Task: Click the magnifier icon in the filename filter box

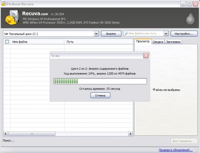Action: [126, 34]
